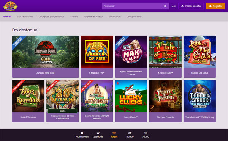Open Thunderstruck Wild Lightning thumbnail
The width and height of the screenshot is (228, 141).
point(199,96)
